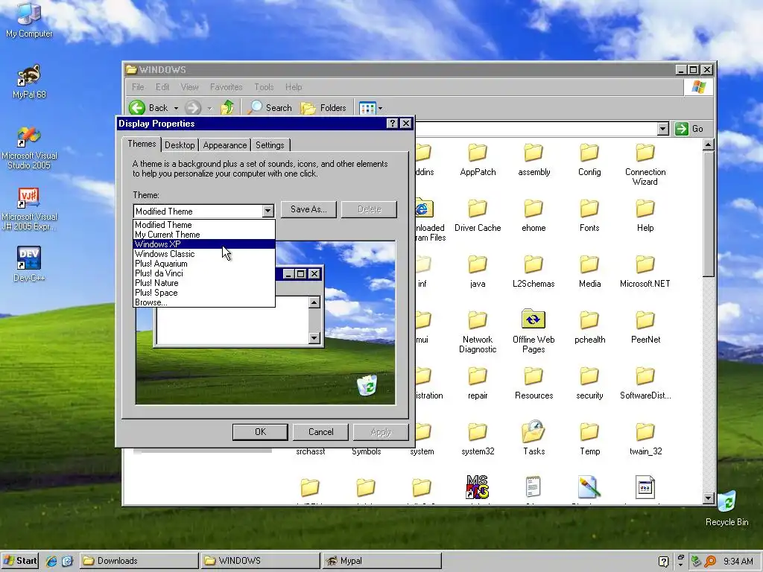
Task: Open the File menu in WINDOWS explorer
Action: click(138, 87)
